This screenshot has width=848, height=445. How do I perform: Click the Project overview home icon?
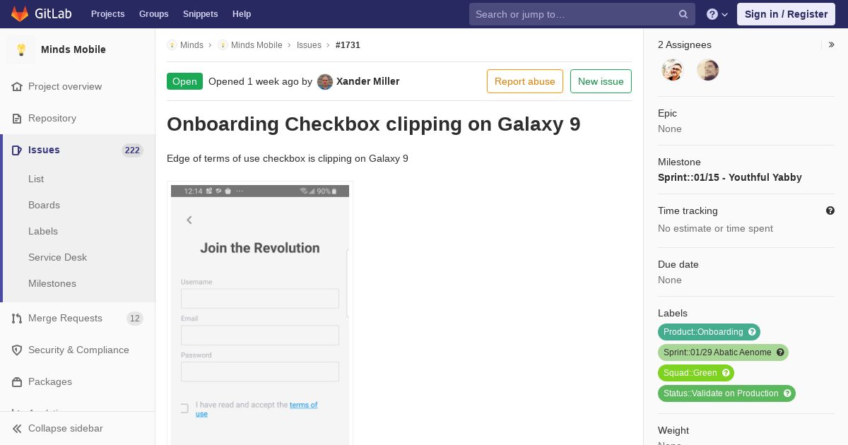click(x=17, y=86)
